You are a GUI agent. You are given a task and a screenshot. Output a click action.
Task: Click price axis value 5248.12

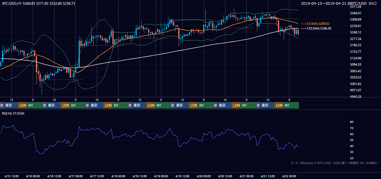click(355, 32)
